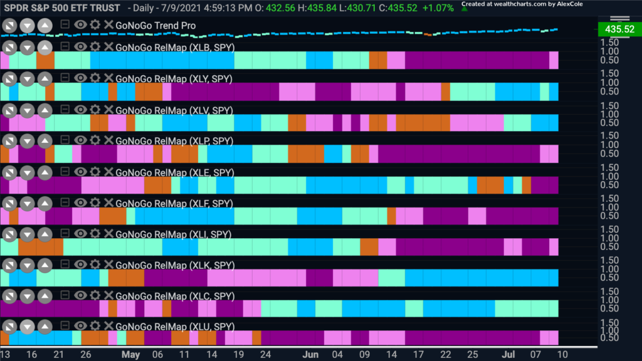Viewport: 642px width, 361px height.
Task: Remove the RelMap XLC indicator with X
Action: click(x=108, y=296)
